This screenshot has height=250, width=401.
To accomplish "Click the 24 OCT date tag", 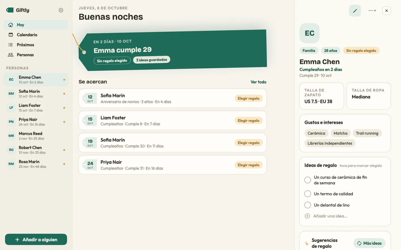I will [90, 165].
